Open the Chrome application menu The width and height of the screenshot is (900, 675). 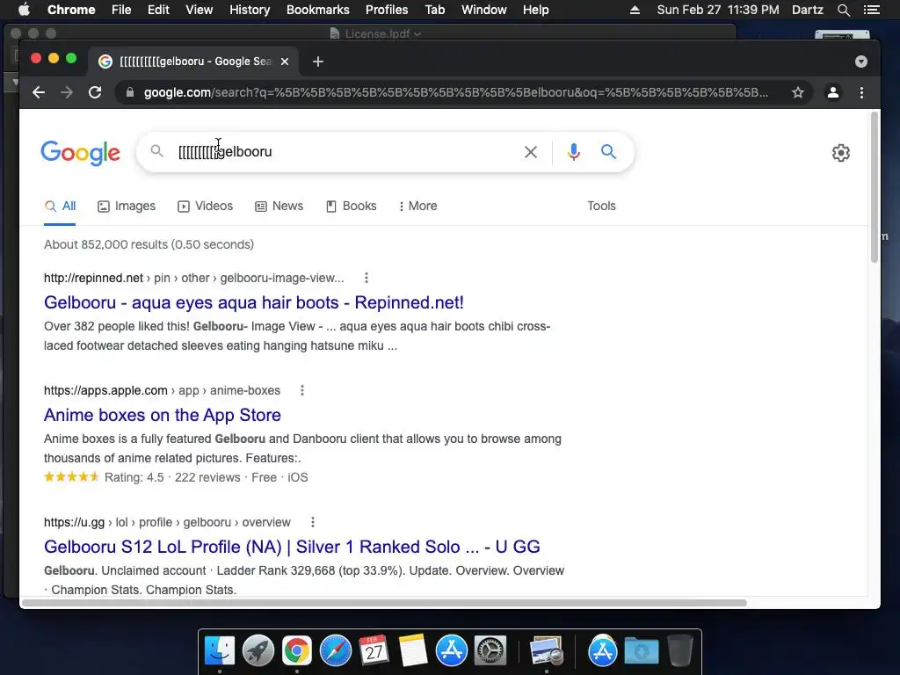(x=71, y=10)
